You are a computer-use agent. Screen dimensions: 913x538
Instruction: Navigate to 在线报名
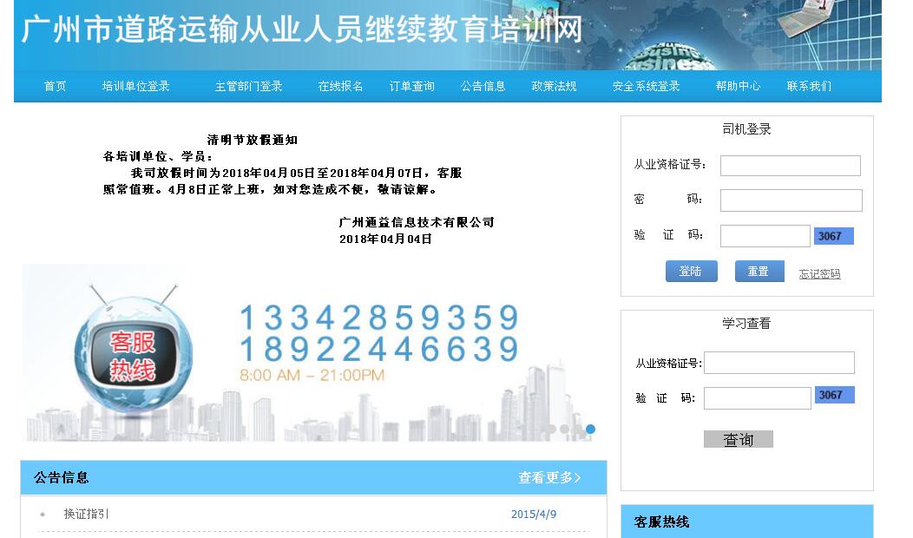[x=340, y=86]
